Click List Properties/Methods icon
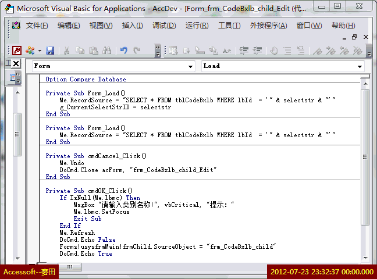This screenshot has height=279, width=377. [173, 51]
